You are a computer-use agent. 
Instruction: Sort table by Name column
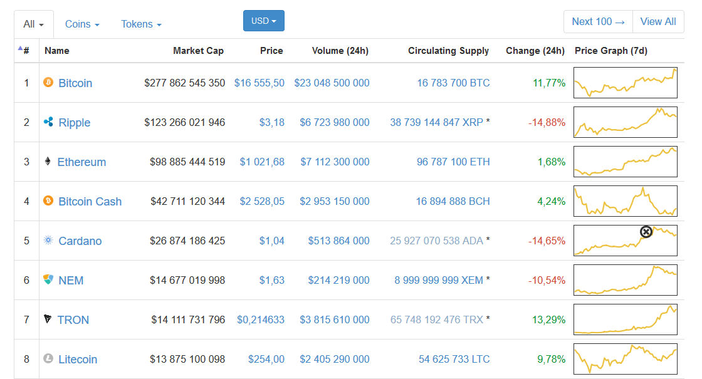click(57, 51)
